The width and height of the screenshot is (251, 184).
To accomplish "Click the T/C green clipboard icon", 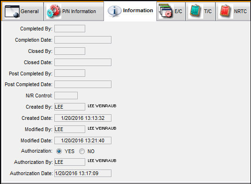I will (x=195, y=11).
